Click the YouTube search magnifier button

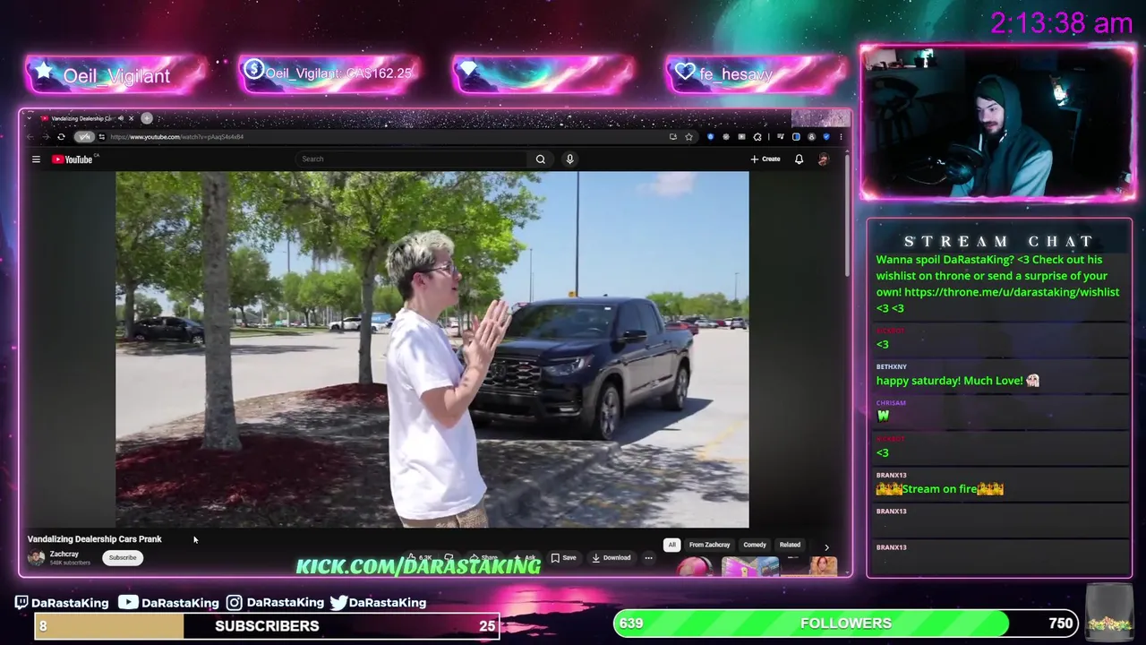tap(541, 159)
